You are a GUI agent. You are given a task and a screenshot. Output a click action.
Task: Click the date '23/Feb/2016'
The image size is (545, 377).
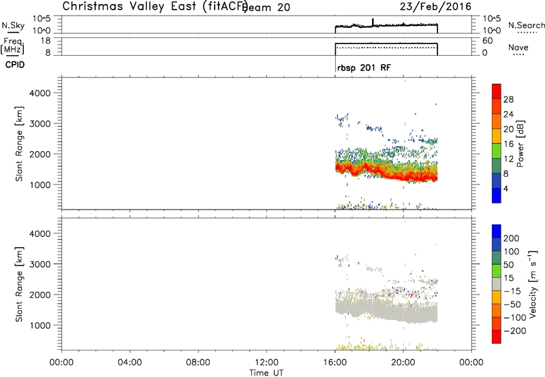[x=435, y=7]
